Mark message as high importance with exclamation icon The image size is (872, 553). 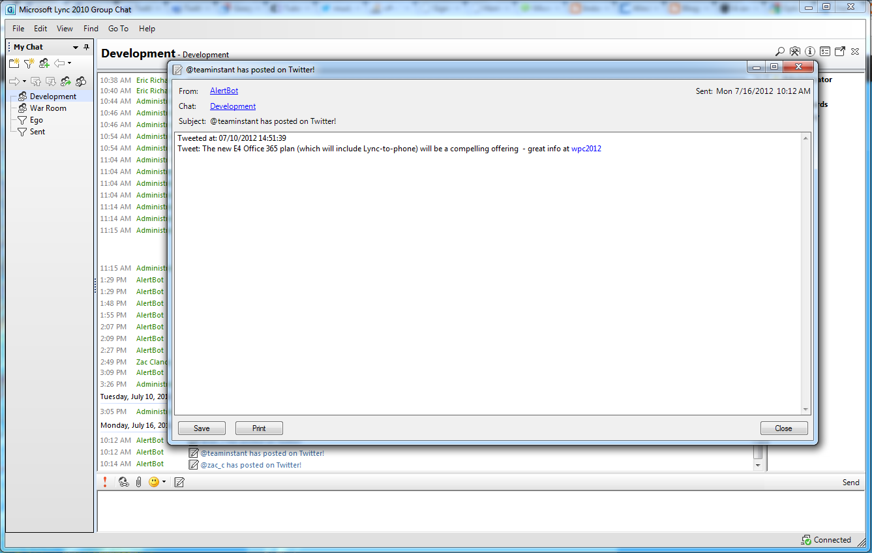point(105,482)
